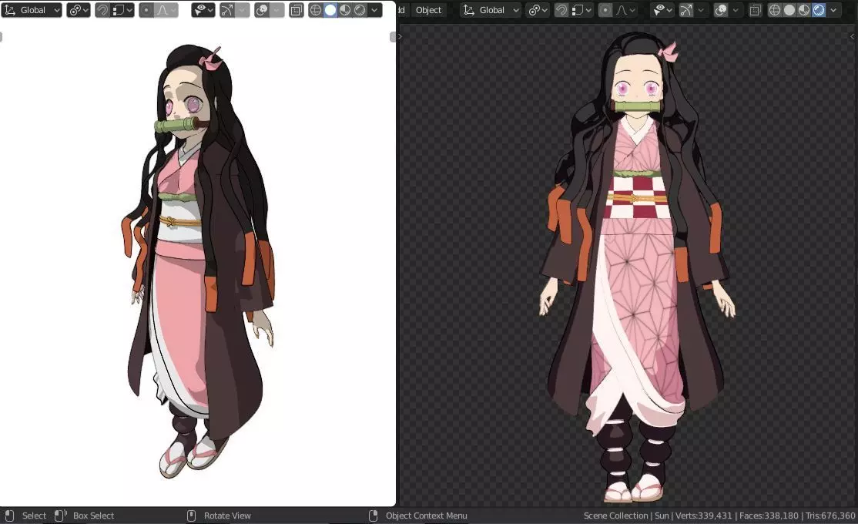This screenshot has width=858, height=524.
Task: Open selectability and visibility filter in right viewport
Action: coord(662,10)
